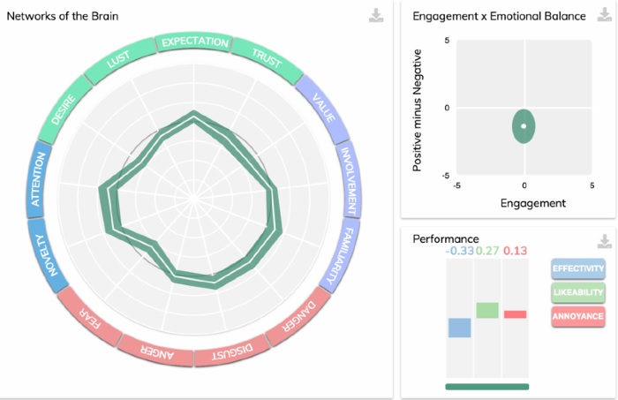Click the Lust brain network label
Image resolution: width=618 pixels, height=400 pixels.
click(119, 61)
